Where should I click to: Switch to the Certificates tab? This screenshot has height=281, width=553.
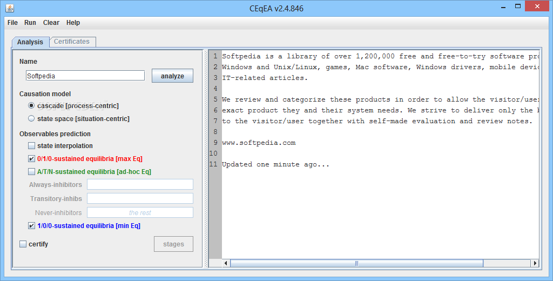coord(72,42)
